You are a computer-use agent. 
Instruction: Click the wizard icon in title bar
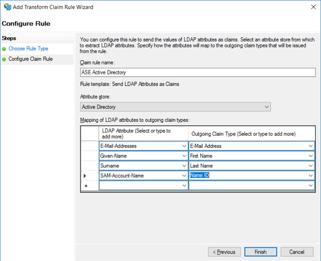(8, 7)
